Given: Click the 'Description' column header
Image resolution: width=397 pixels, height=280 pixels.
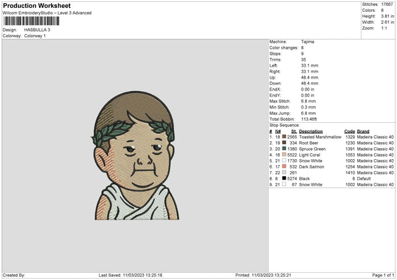Looking at the screenshot, I should point(311,131).
